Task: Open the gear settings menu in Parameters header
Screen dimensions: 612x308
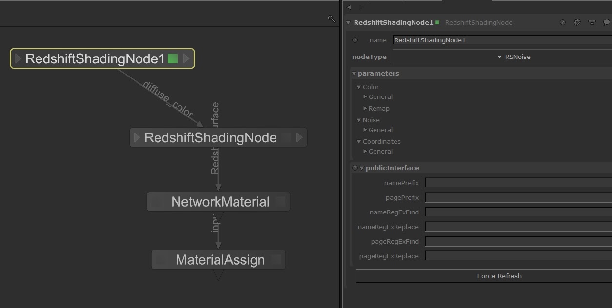Action: [x=577, y=22]
